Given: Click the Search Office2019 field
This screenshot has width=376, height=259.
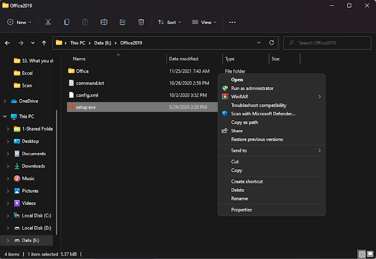Looking at the screenshot, I should coord(327,43).
